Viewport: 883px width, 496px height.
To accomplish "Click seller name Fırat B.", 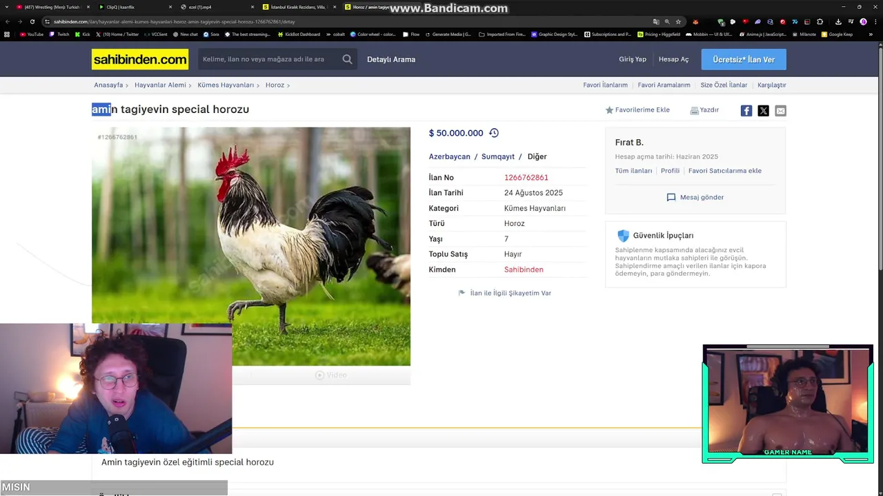I will [x=629, y=143].
